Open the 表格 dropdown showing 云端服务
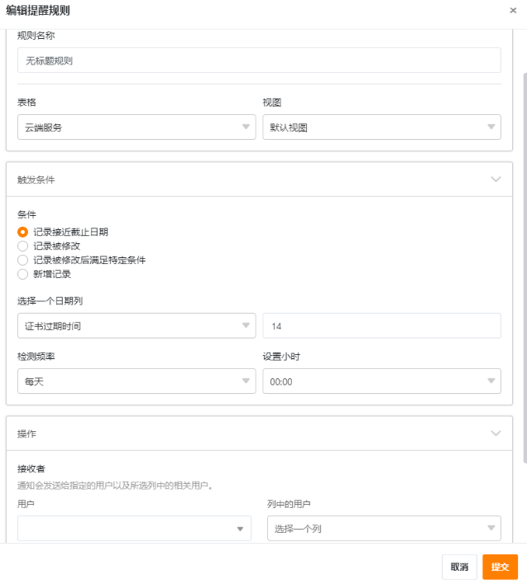This screenshot has width=527, height=585. click(x=137, y=127)
